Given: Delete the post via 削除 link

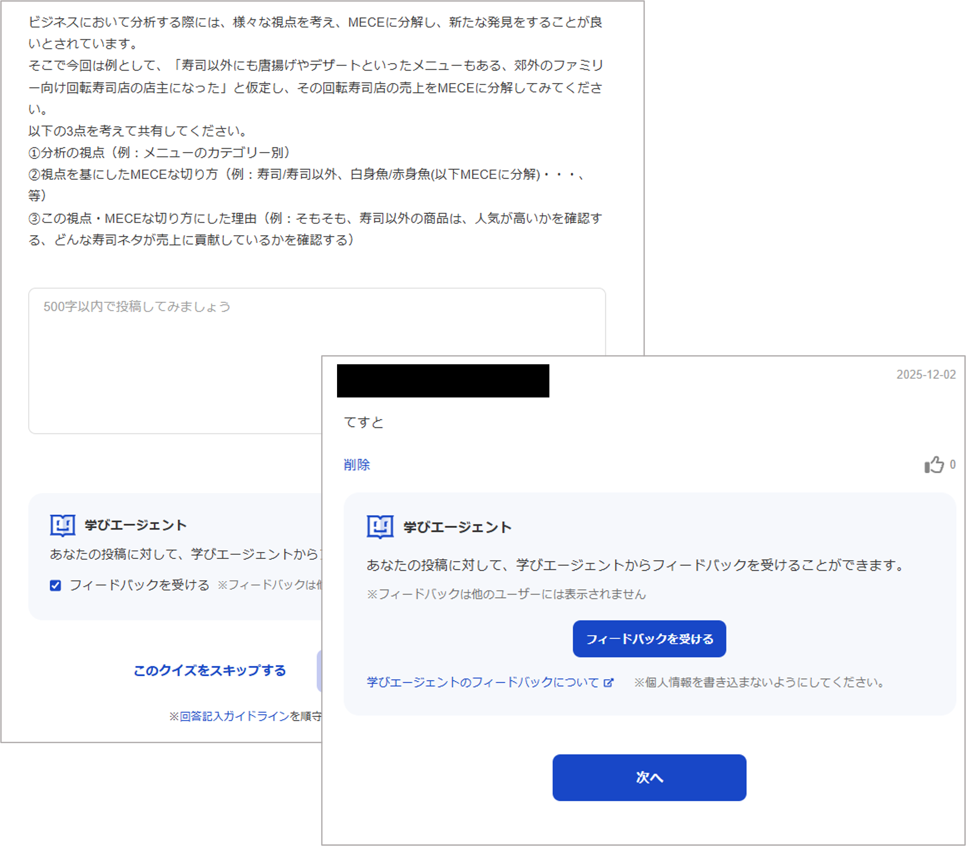Looking at the screenshot, I should [357, 465].
